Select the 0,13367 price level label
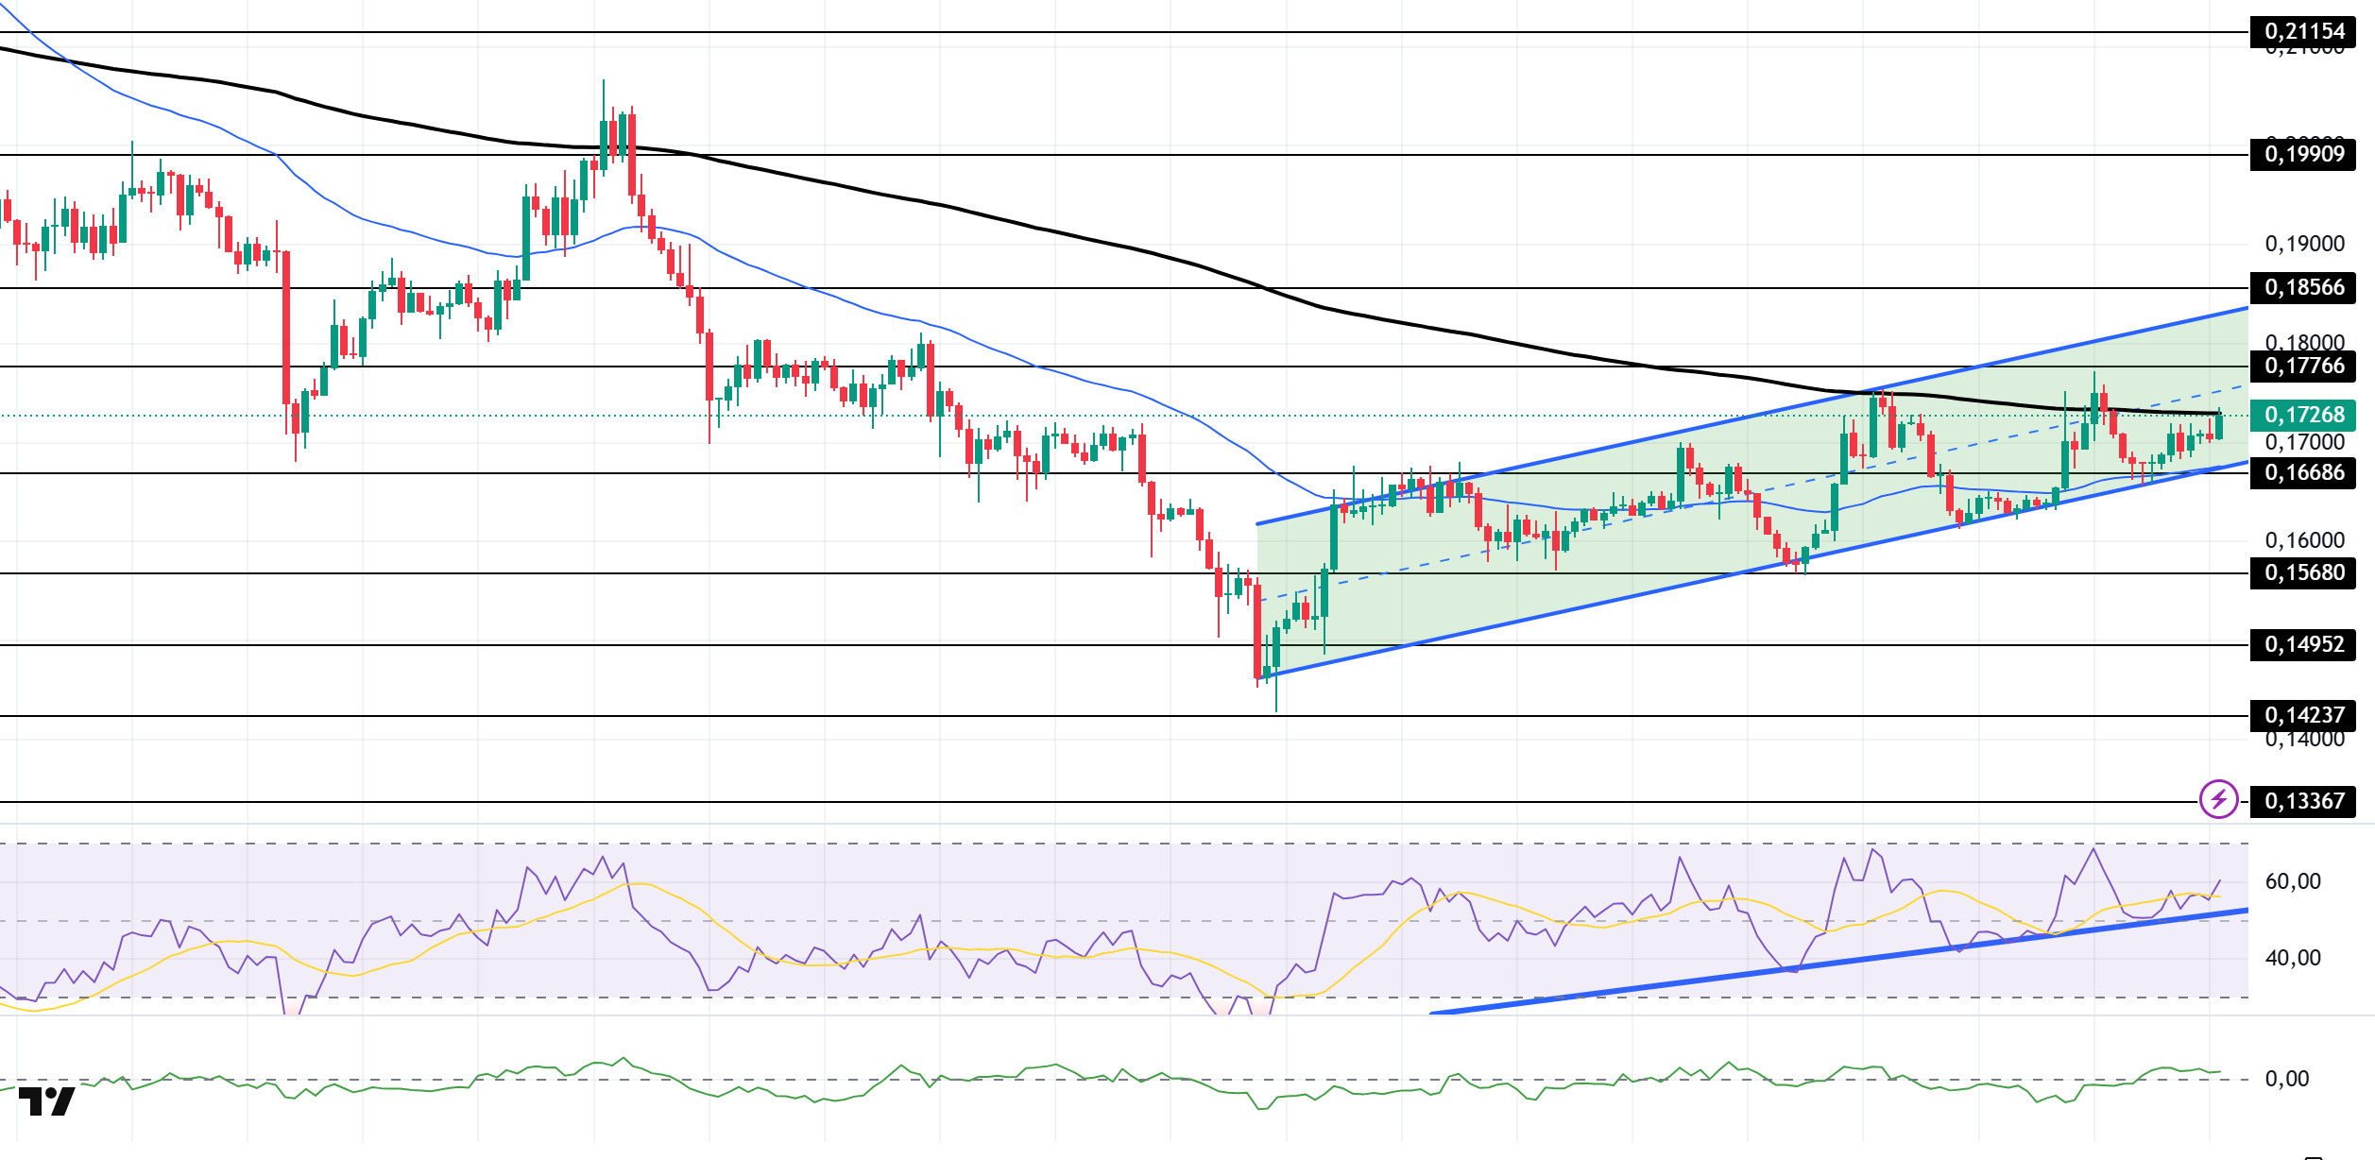Viewport: 2375px width, 1160px height. click(x=2303, y=801)
